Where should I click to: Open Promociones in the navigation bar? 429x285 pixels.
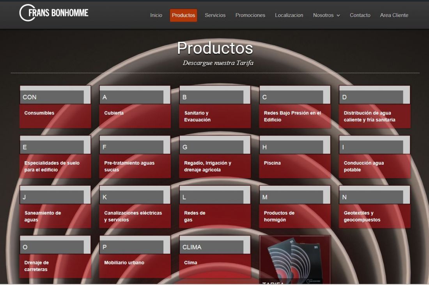[x=250, y=15]
